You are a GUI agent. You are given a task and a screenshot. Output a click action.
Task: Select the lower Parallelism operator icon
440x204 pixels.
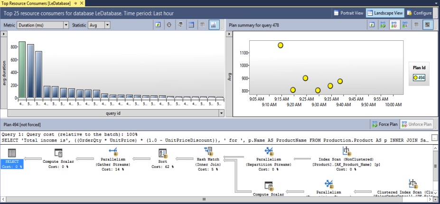click(328, 184)
